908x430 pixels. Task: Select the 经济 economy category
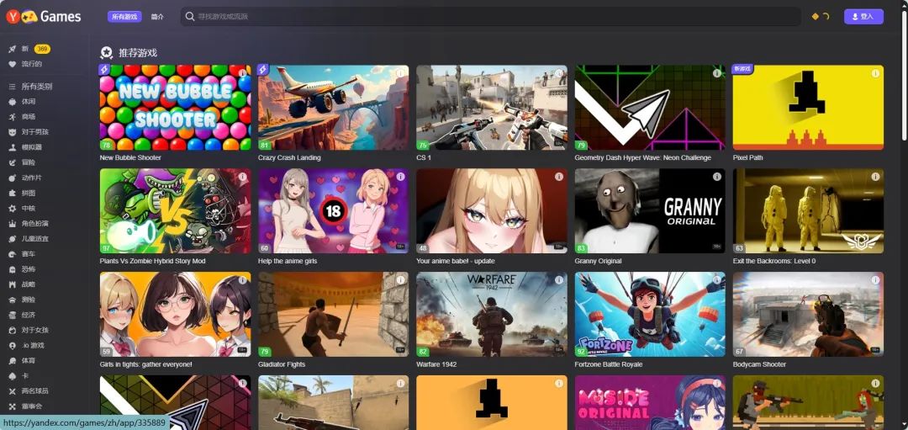click(22, 315)
